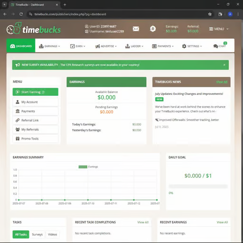
Task: Click the megaphone icon in survey banner
Action: tap(18, 65)
